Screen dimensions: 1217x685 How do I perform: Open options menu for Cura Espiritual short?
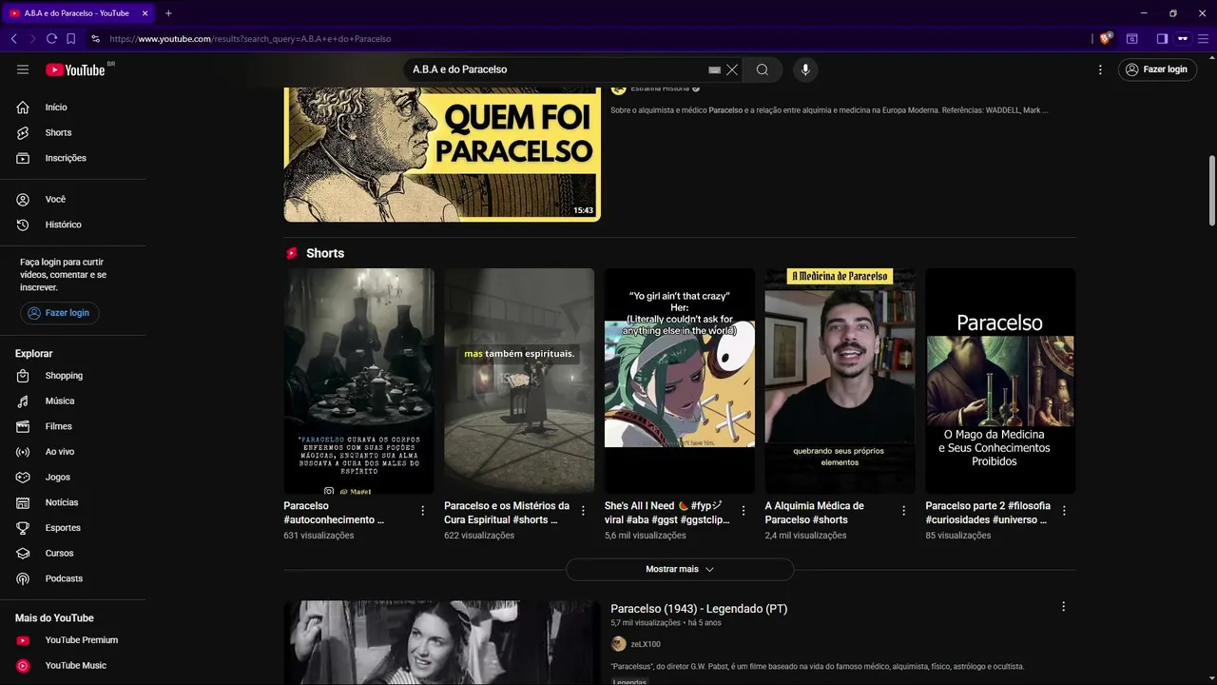point(583,511)
